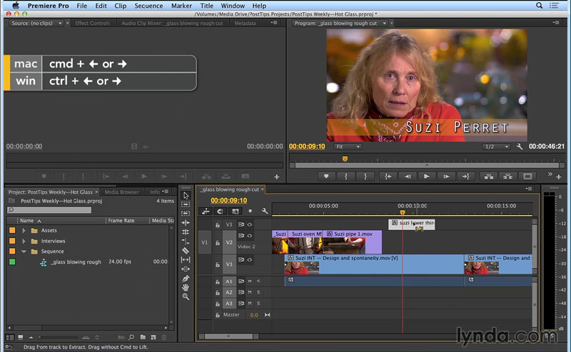
Task: Open macOS Spotlight search
Action: coord(540,6)
